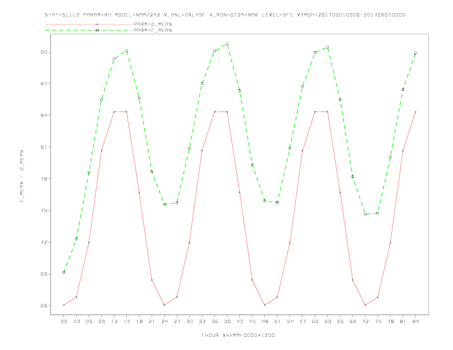Click x-axis tick label 33

click(202, 321)
